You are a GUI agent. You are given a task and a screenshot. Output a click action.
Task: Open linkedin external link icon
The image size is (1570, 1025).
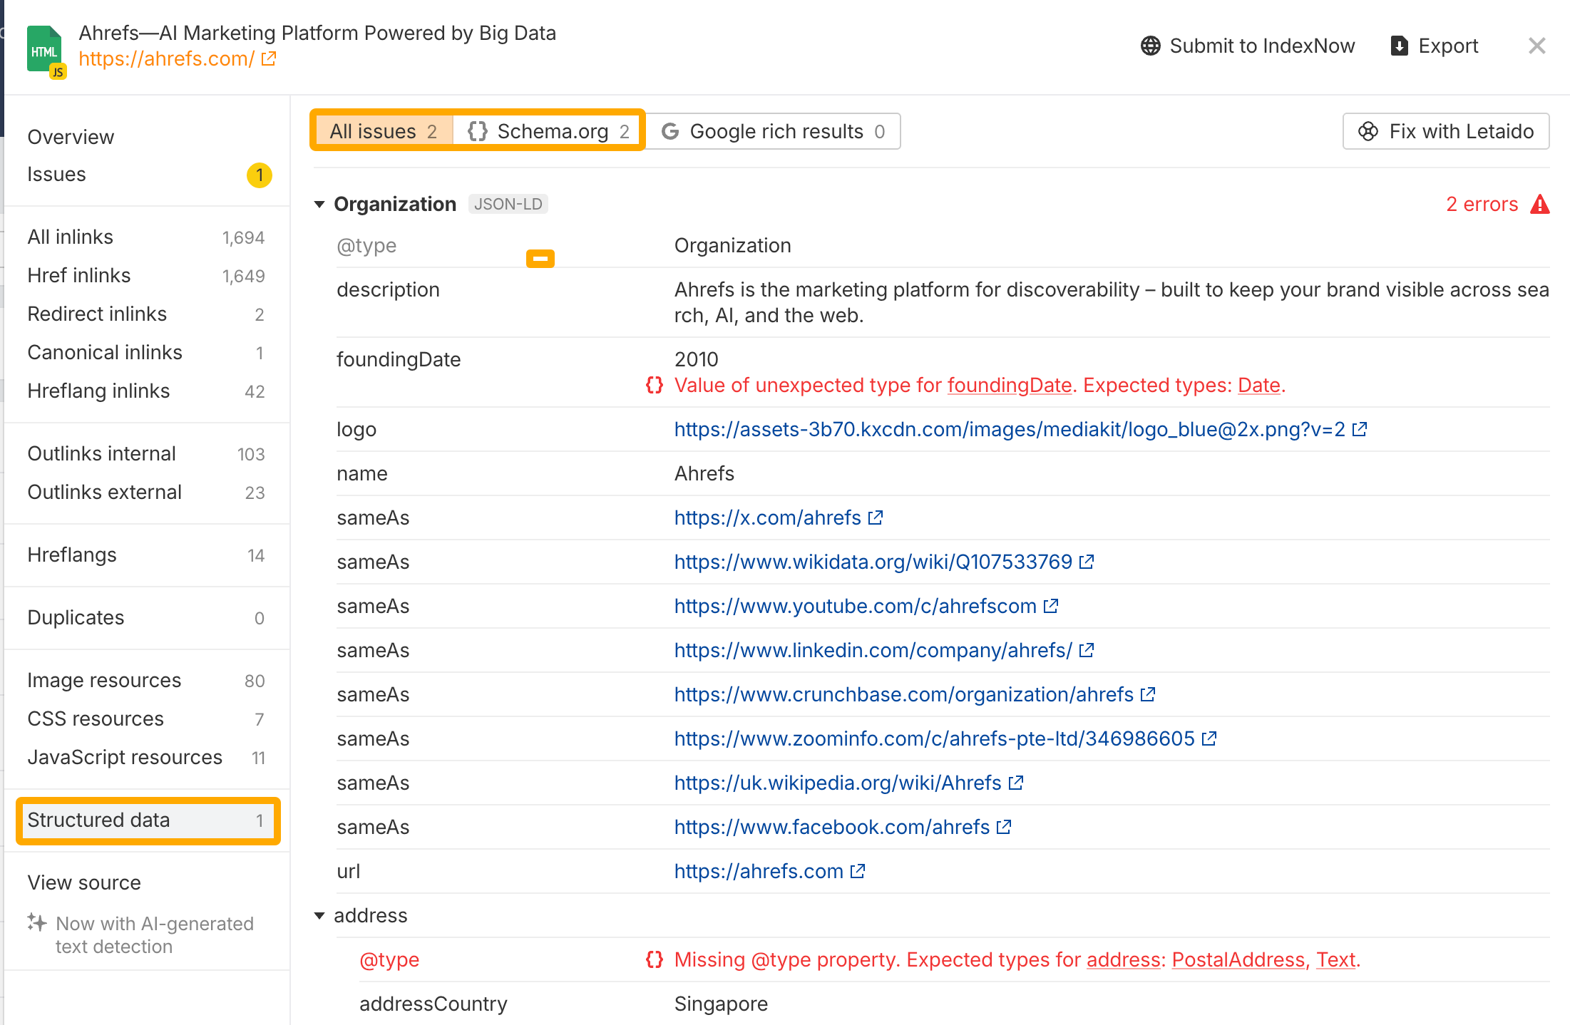(x=1087, y=650)
